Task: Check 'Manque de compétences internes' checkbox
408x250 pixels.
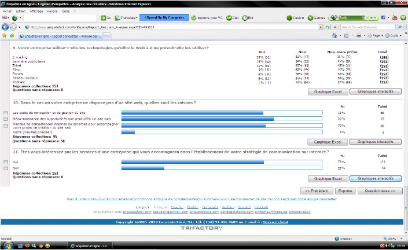Action: click(5, 126)
